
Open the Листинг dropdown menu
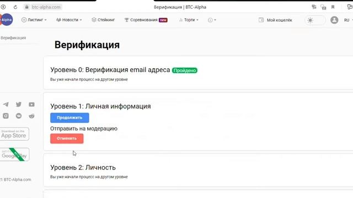point(34,20)
